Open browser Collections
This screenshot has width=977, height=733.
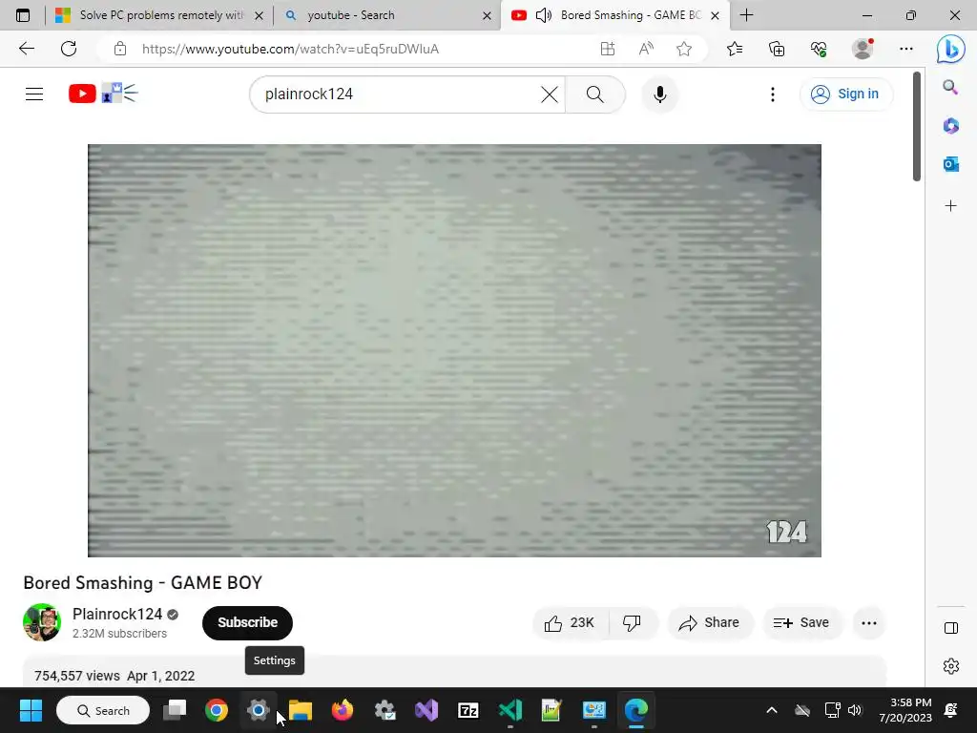coord(777,49)
